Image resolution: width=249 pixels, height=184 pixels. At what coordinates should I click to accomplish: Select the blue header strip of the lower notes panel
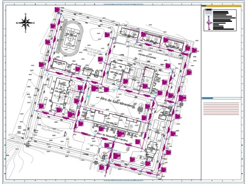(207, 98)
